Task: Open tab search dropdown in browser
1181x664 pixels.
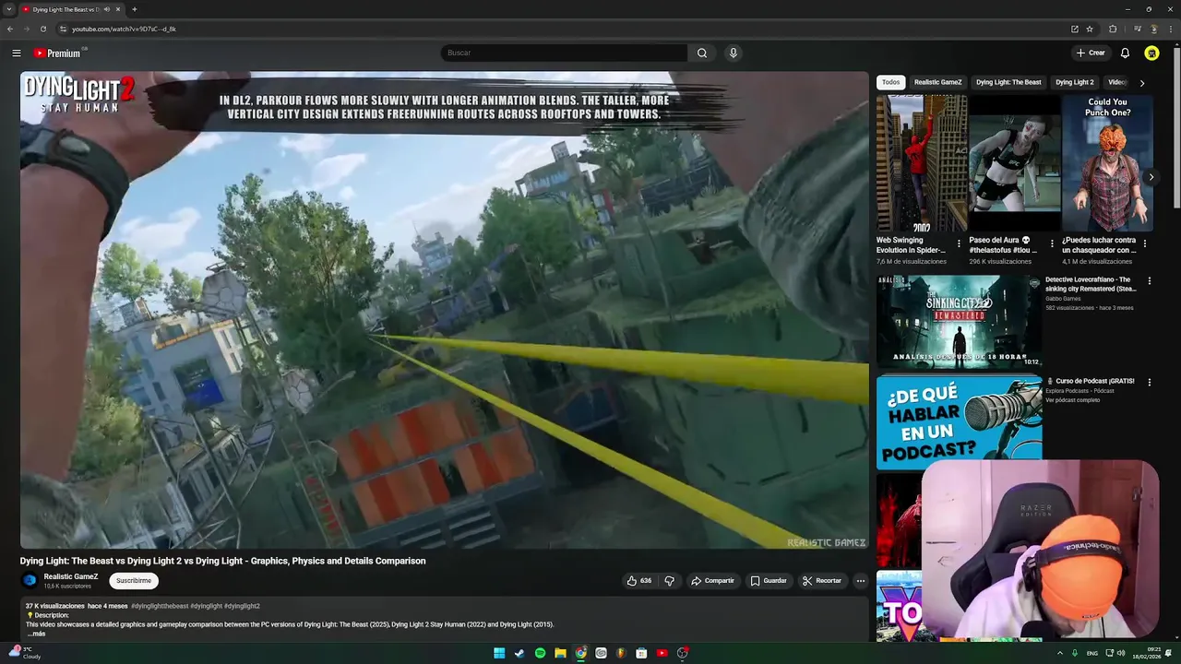Action: (9, 9)
